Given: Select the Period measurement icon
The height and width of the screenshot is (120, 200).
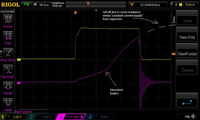Looking at the screenshot, I should (x=8, y=19).
